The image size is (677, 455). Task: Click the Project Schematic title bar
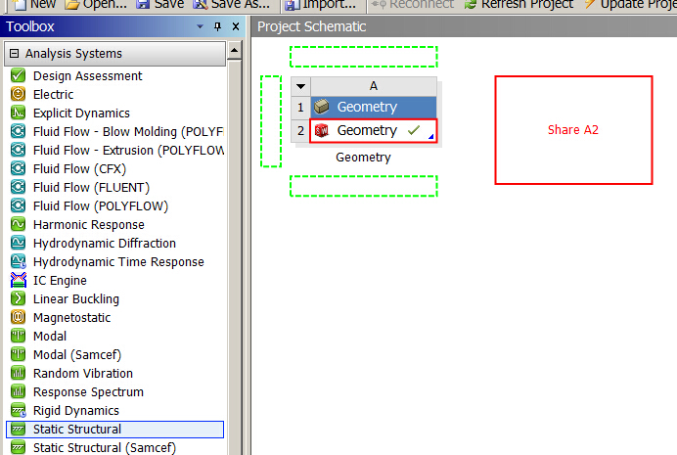[464, 26]
